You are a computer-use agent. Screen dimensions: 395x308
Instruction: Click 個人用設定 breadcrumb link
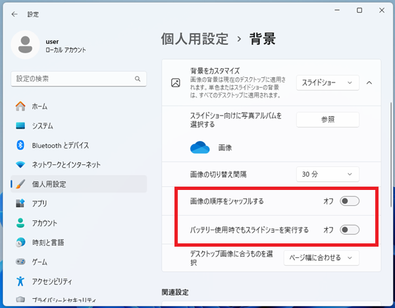196,39
